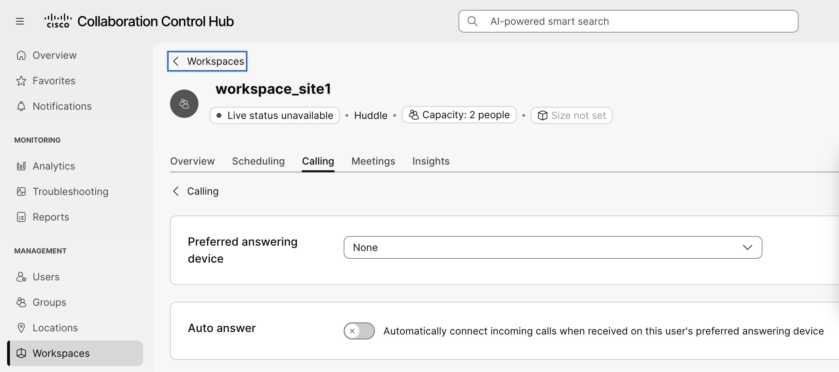Select the Calling tab
Viewport: 839px width, 372px height.
tap(318, 161)
